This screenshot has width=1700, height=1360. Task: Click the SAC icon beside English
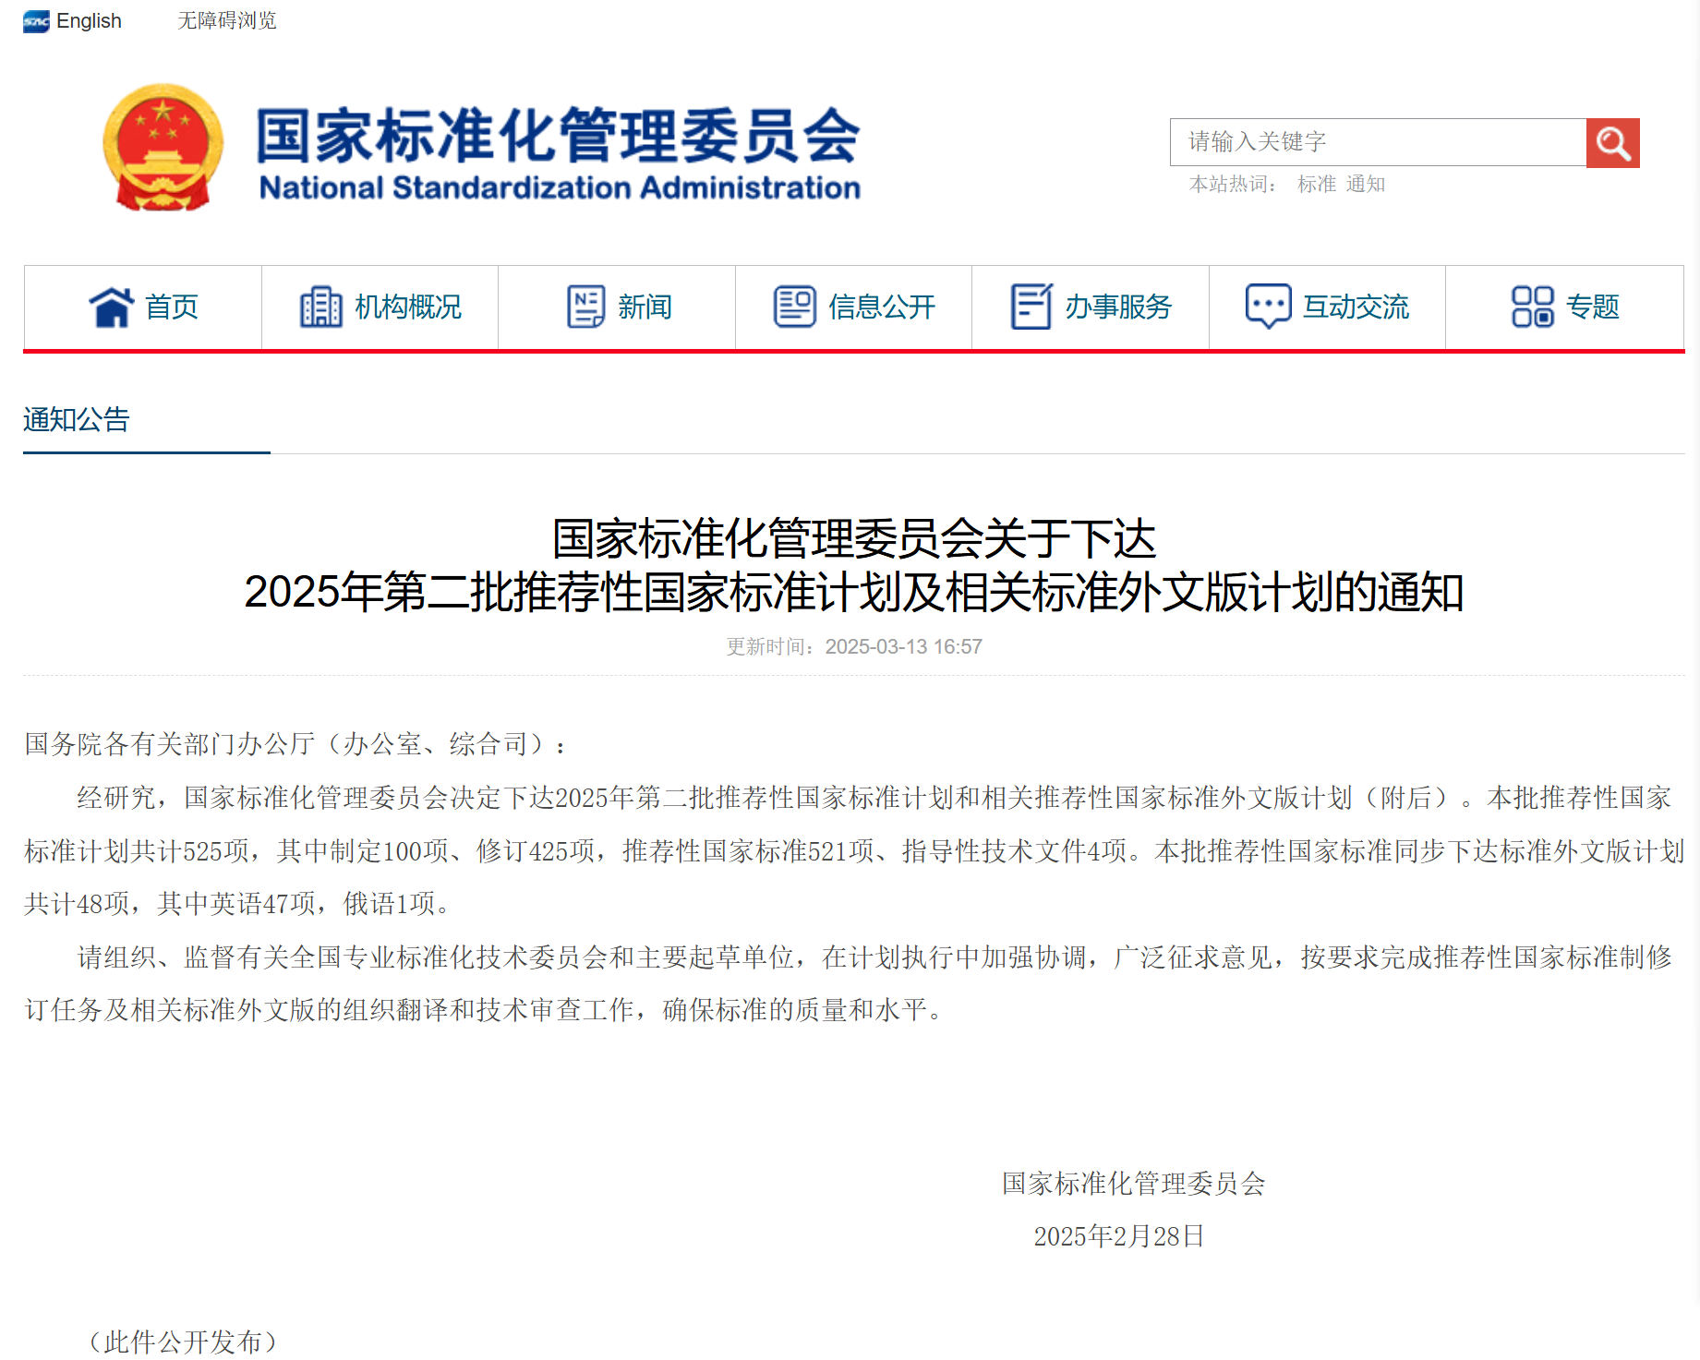[36, 21]
